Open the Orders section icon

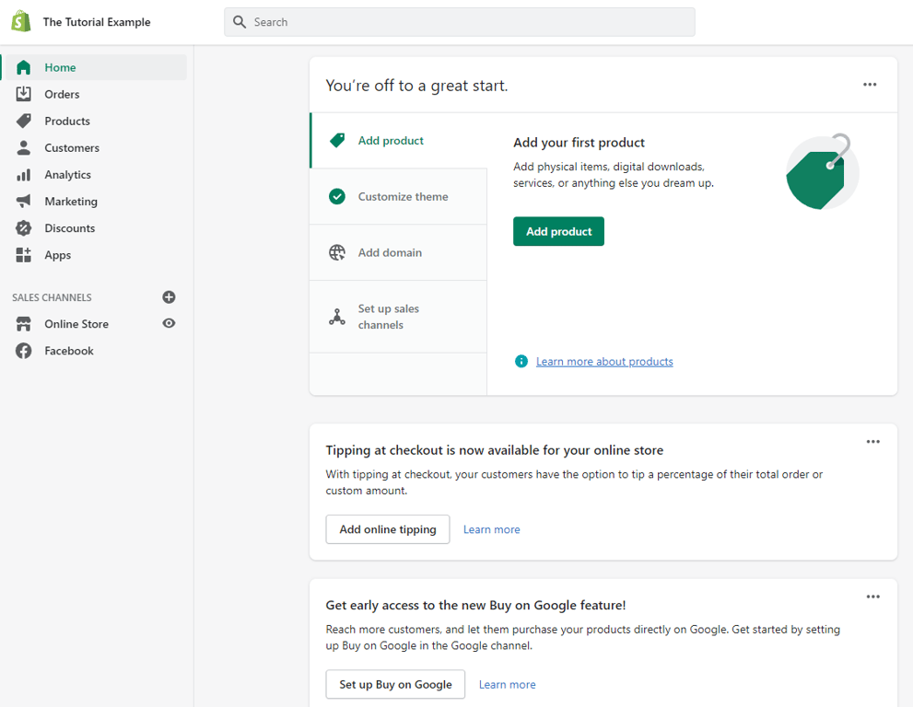pos(25,94)
